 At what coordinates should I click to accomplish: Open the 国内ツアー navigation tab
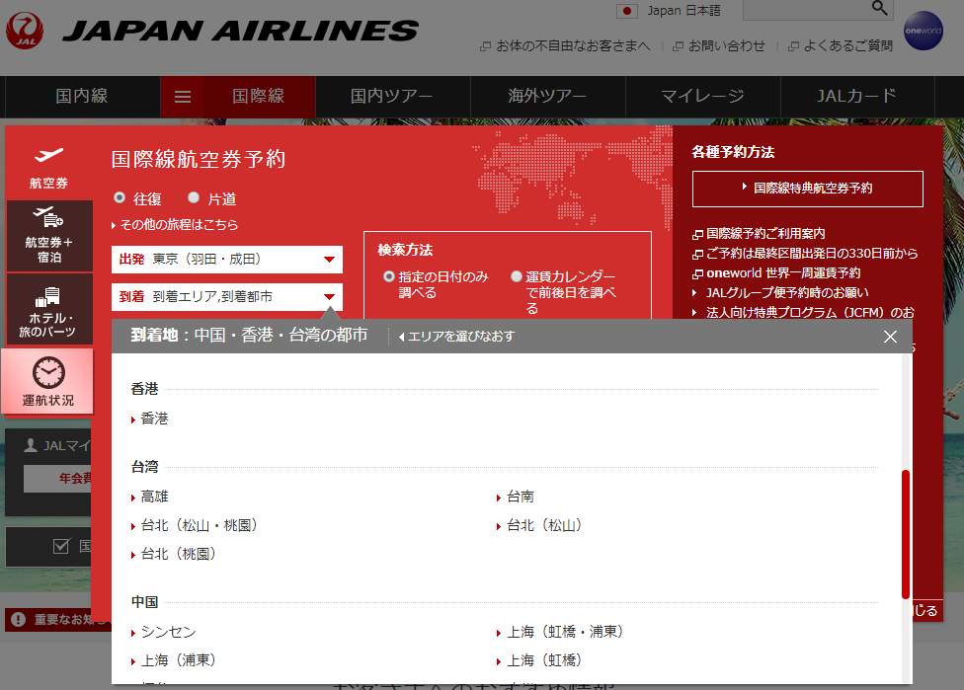(392, 97)
